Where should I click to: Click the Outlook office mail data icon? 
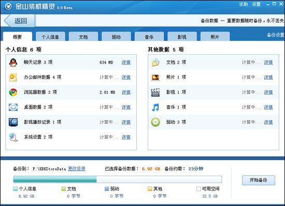13,77
